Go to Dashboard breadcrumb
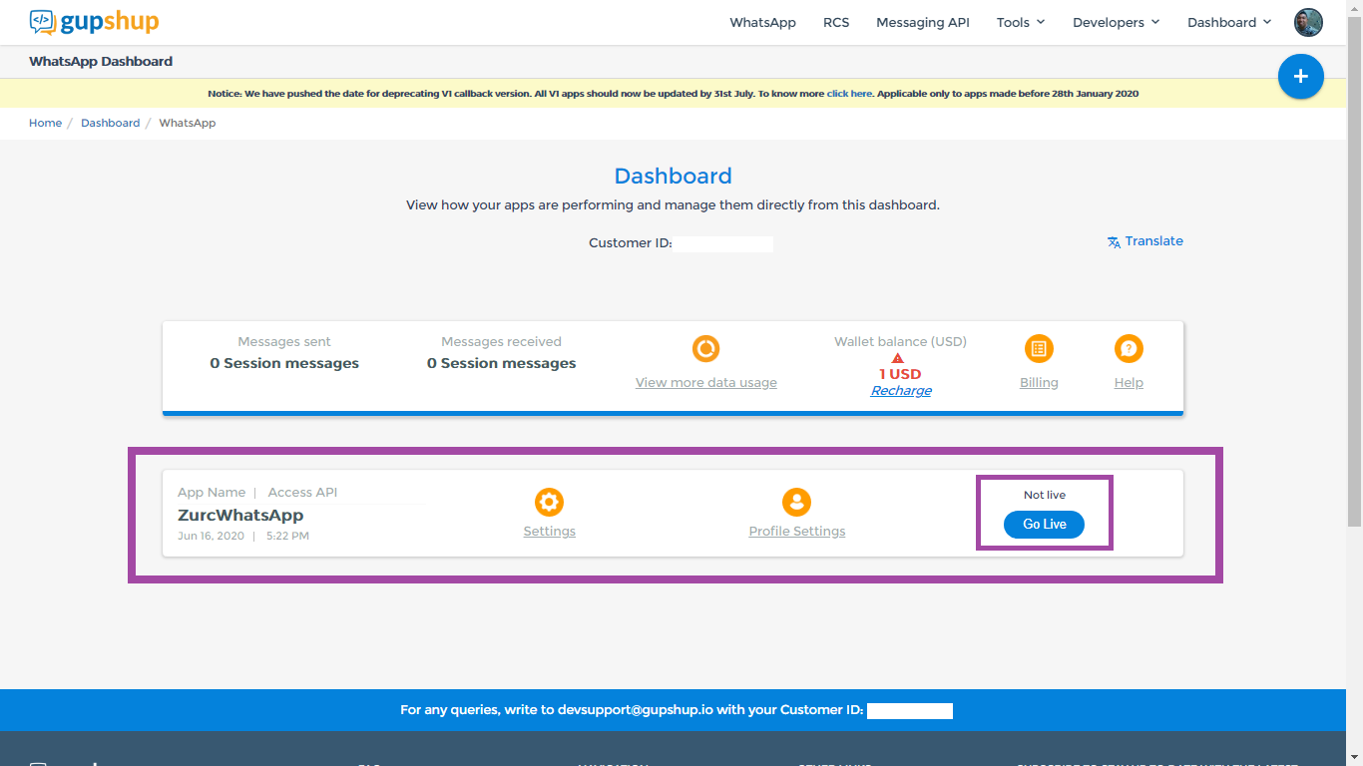This screenshot has width=1363, height=766. tap(110, 123)
